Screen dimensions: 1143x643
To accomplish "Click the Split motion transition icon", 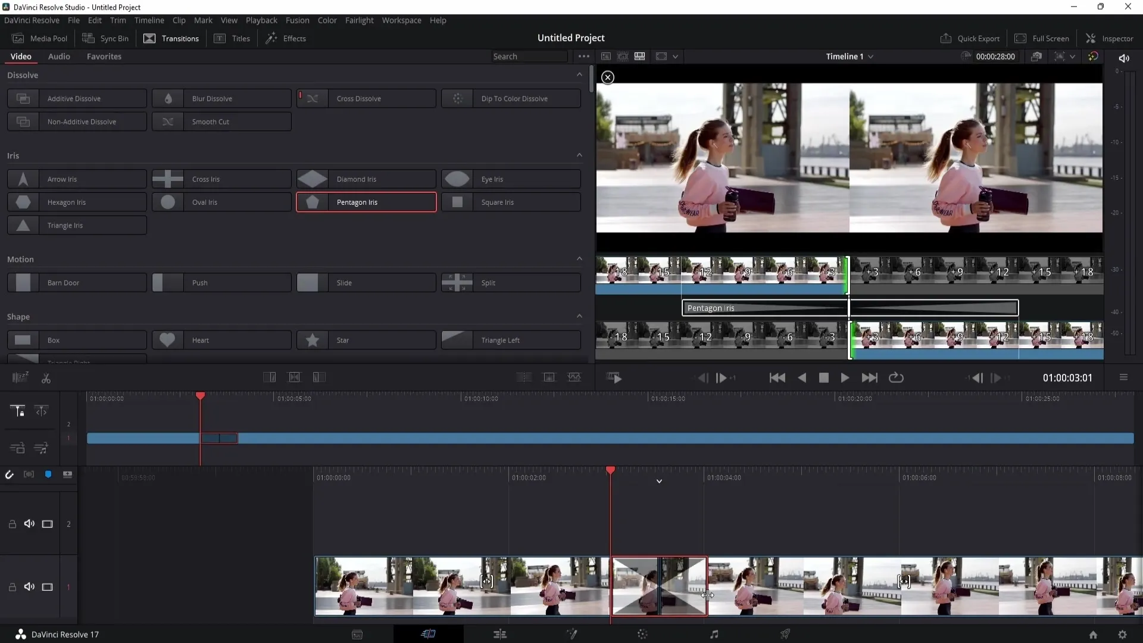I will point(457,283).
